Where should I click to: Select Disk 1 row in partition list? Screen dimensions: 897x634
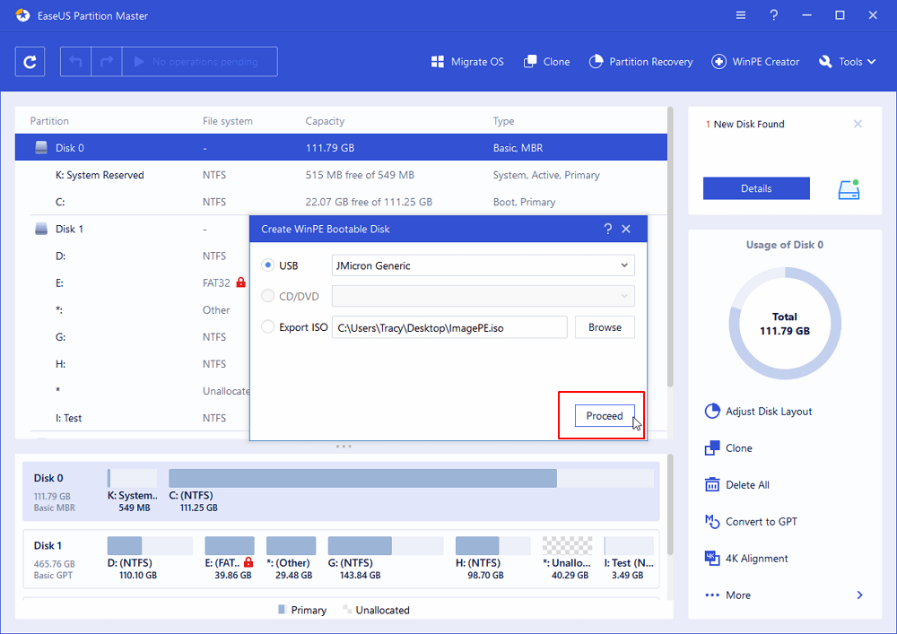coord(133,229)
